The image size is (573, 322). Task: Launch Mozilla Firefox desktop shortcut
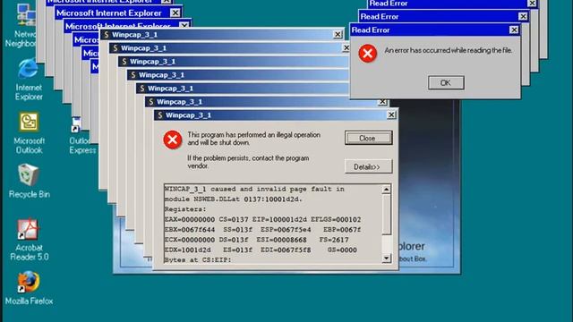click(x=29, y=288)
